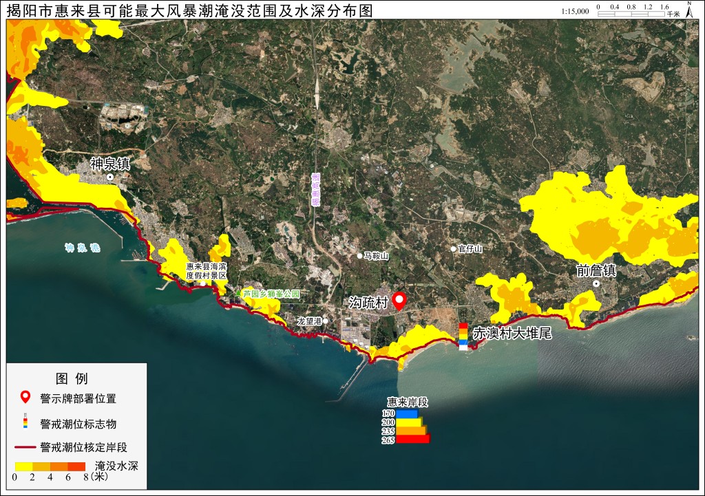Click the 马鞍山 label
This screenshot has width=705, height=496.
(x=377, y=256)
